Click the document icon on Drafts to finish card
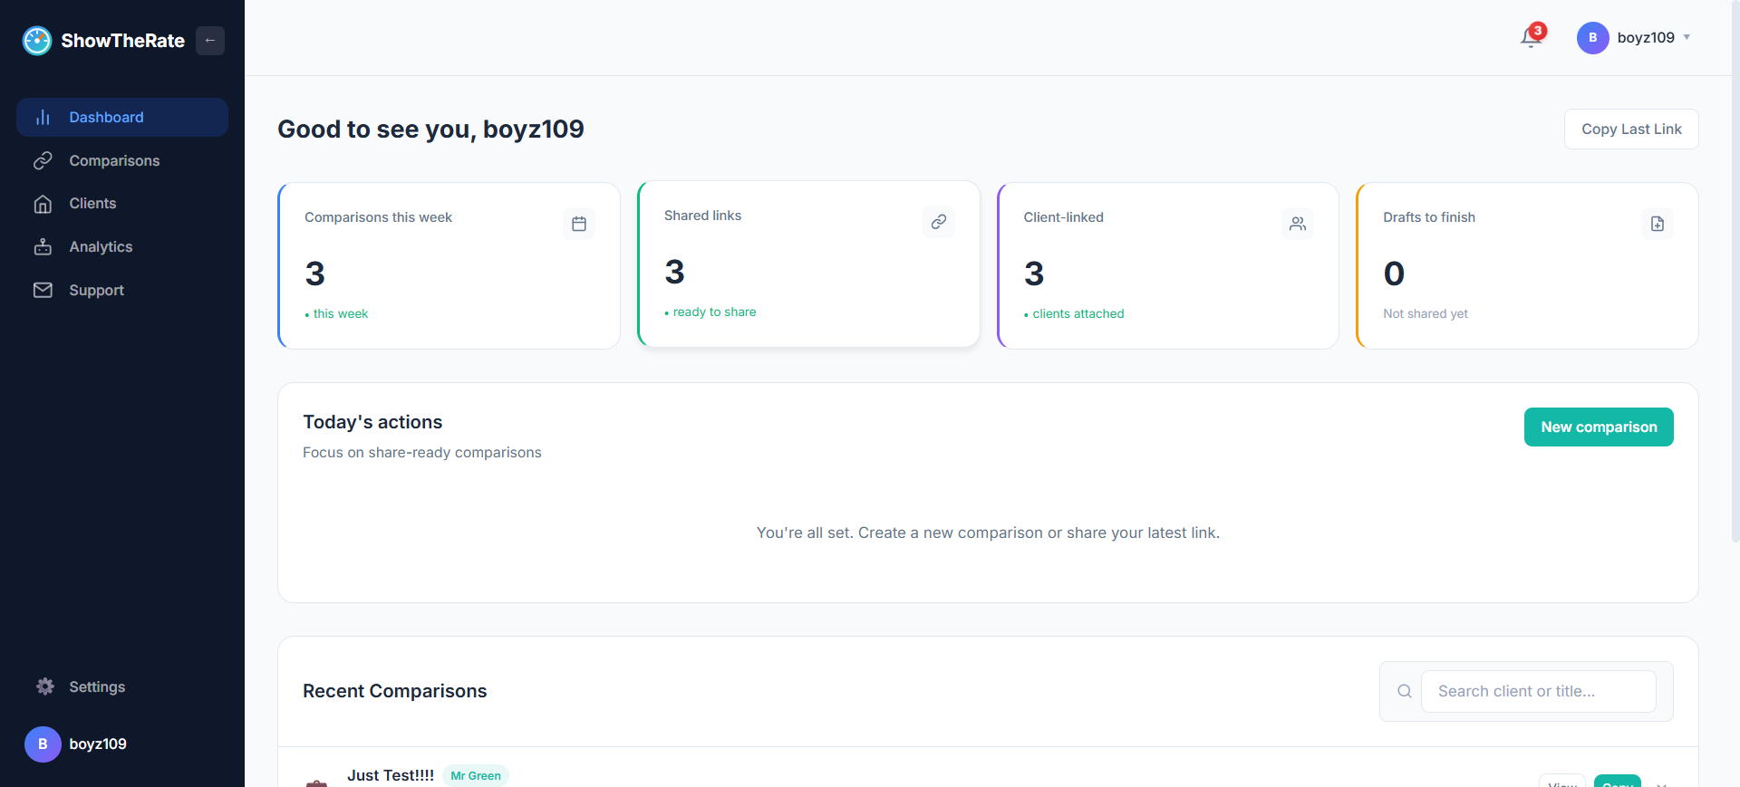The image size is (1740, 787). (x=1658, y=224)
